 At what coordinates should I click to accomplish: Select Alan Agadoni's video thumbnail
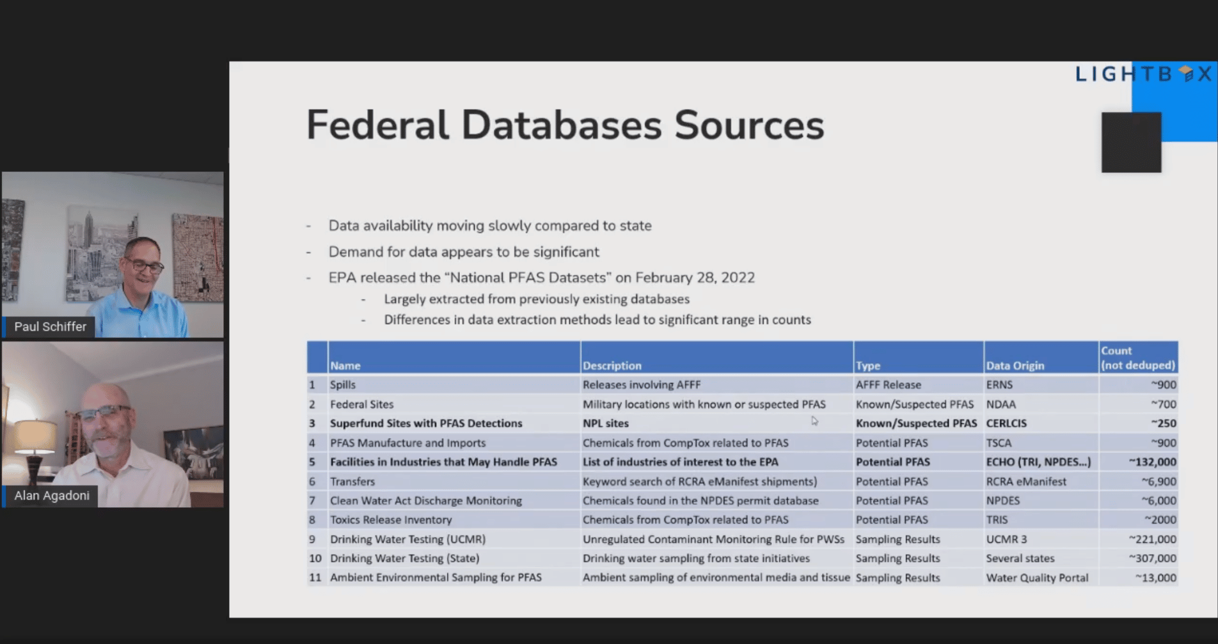coord(113,424)
